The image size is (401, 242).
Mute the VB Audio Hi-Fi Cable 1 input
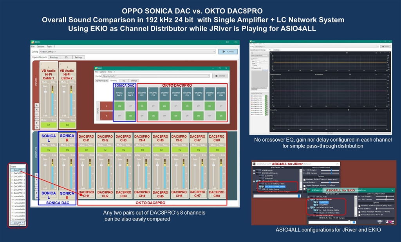pos(45,82)
